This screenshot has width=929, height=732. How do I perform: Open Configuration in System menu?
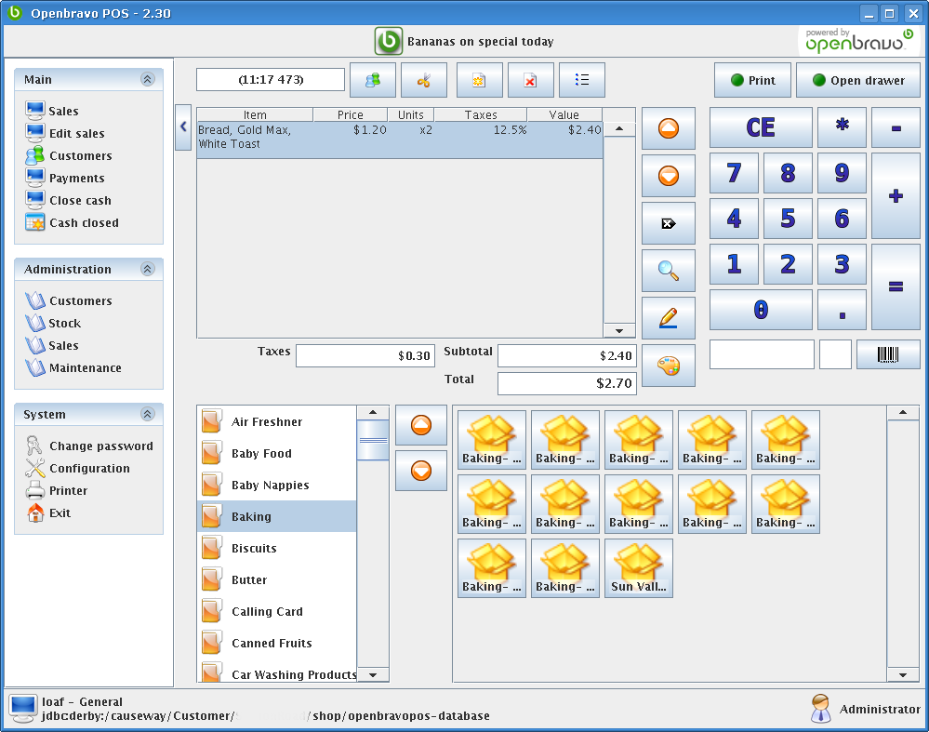click(89, 469)
